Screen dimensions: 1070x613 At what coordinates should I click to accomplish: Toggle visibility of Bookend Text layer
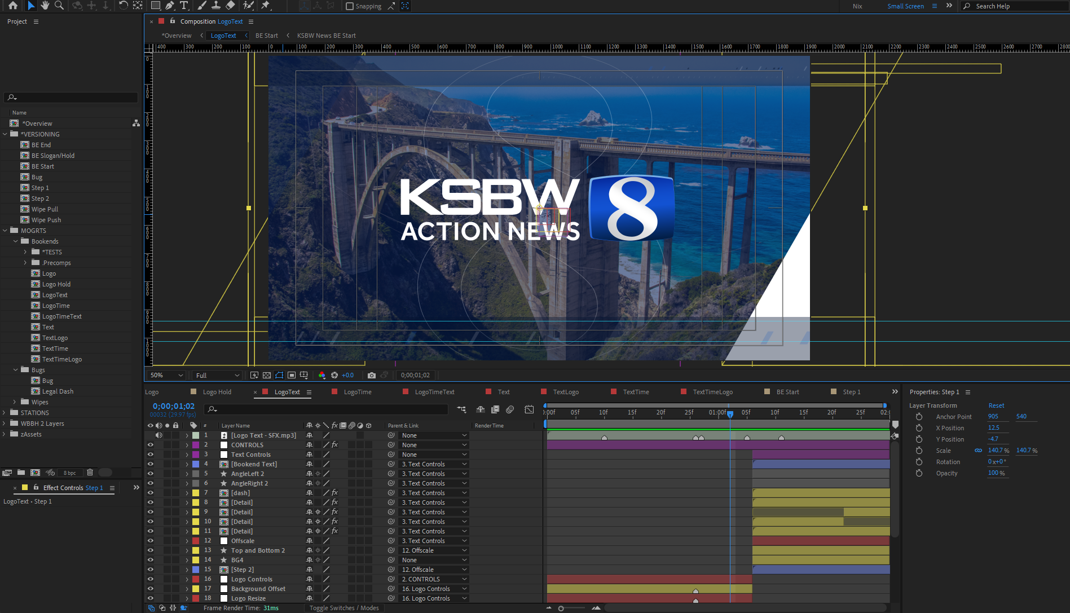point(151,464)
